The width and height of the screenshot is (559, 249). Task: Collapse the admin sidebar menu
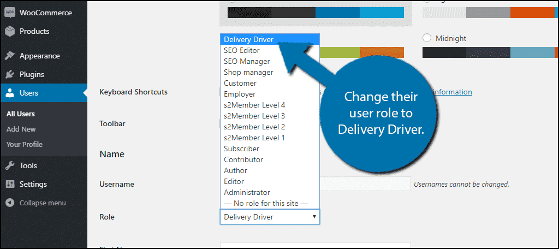(43, 203)
